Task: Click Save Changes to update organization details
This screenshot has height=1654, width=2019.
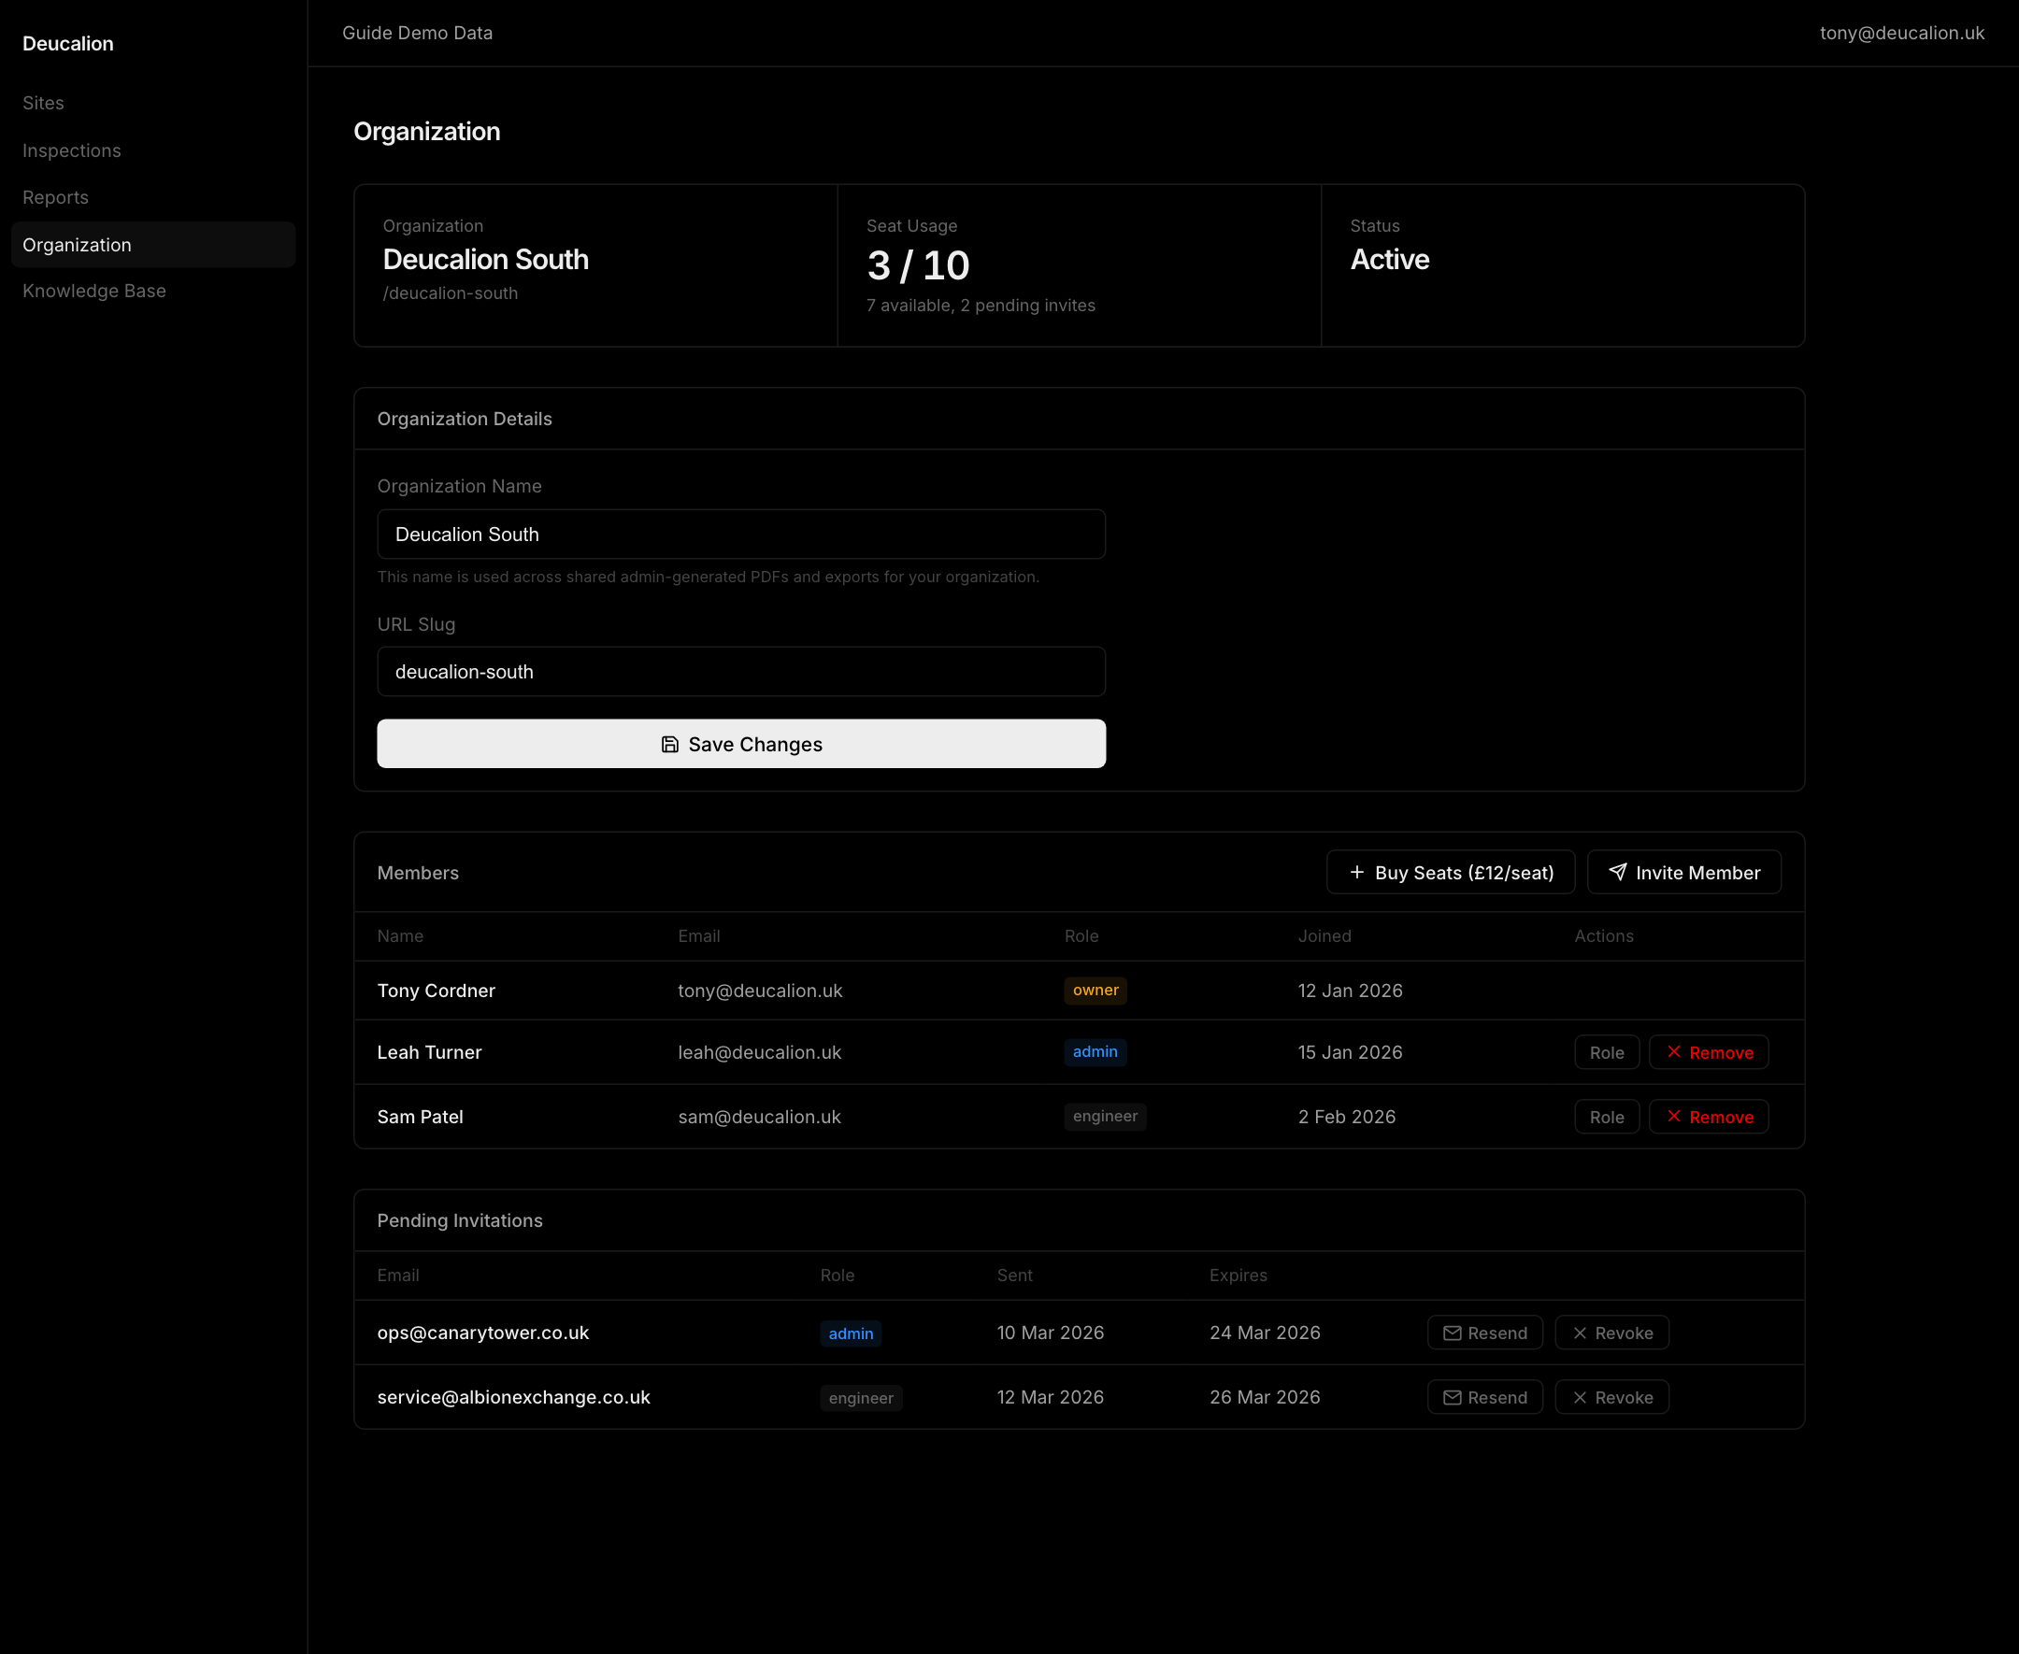Action: (x=741, y=744)
